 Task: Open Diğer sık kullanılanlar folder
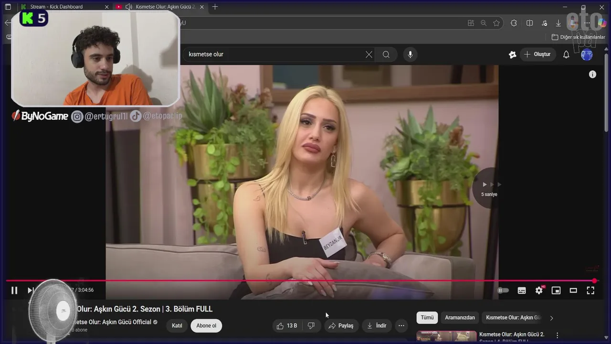tap(578, 37)
